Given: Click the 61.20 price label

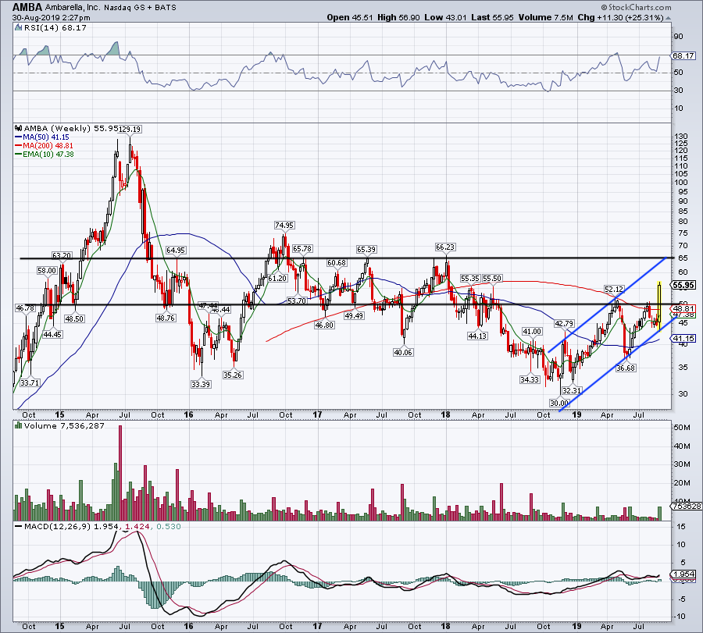Looking at the screenshot, I should point(277,278).
